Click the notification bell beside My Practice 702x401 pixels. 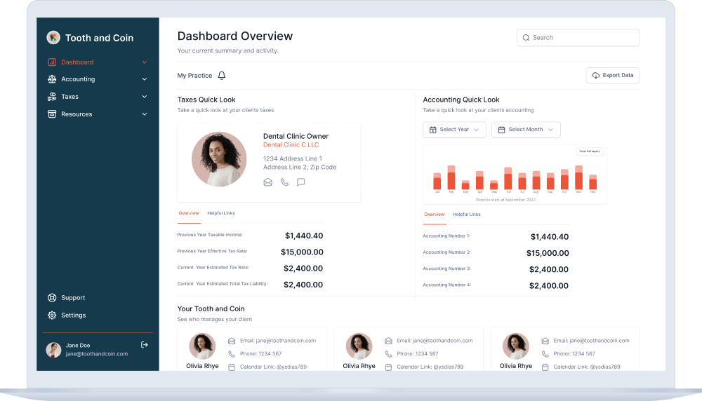[x=222, y=76]
